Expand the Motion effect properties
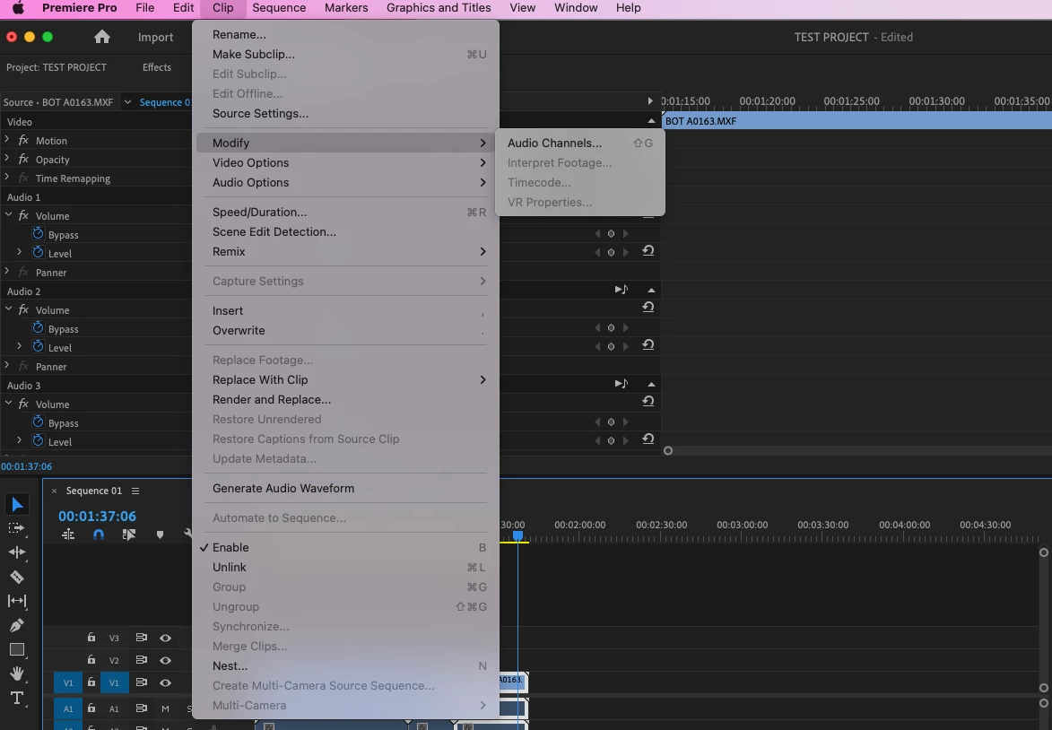This screenshot has width=1052, height=730. [x=6, y=140]
